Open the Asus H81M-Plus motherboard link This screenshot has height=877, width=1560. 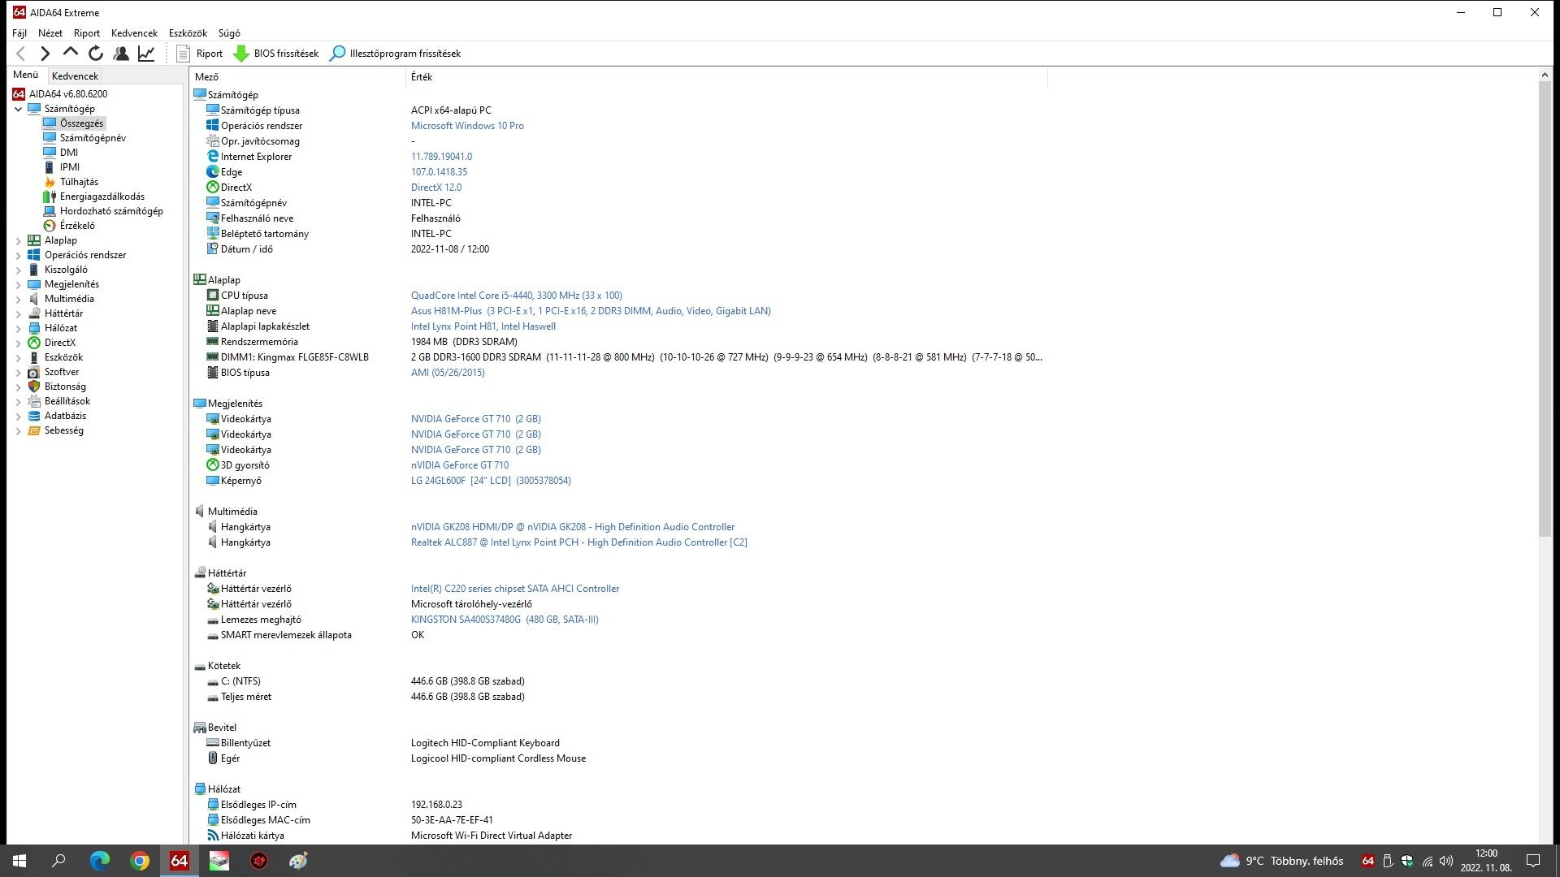point(591,311)
